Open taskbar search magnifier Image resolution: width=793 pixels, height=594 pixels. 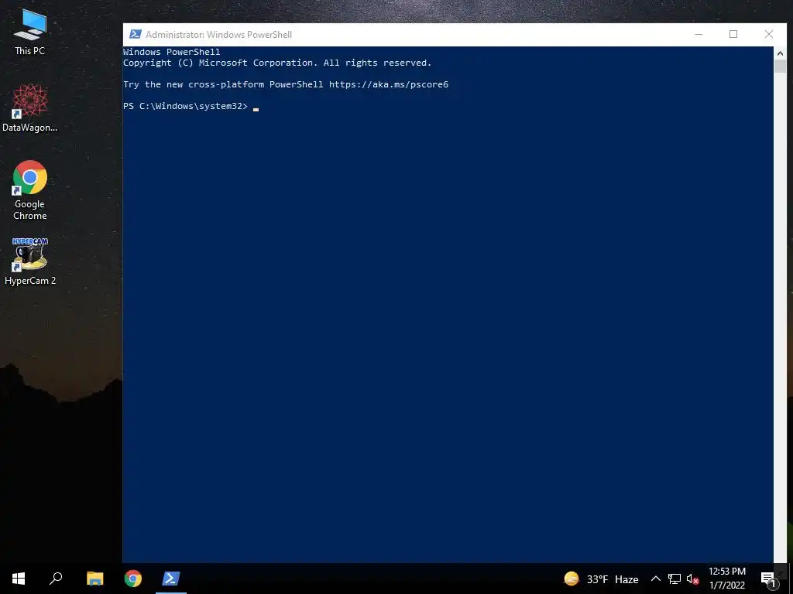(x=56, y=579)
